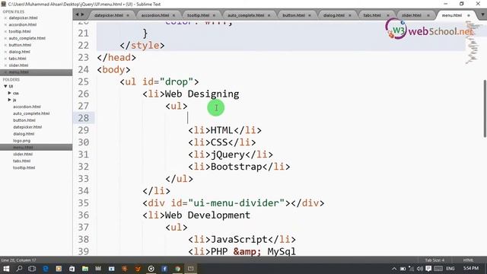Image resolution: width=487 pixels, height=274 pixels.
Task: Focus Sublime Text taskbar icon
Action: [191, 269]
